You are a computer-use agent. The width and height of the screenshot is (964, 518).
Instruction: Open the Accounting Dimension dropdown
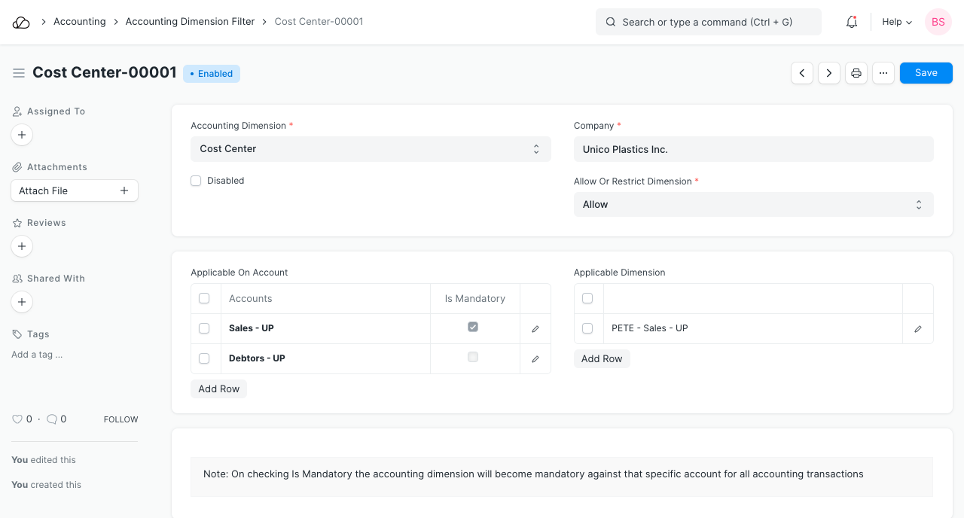371,149
